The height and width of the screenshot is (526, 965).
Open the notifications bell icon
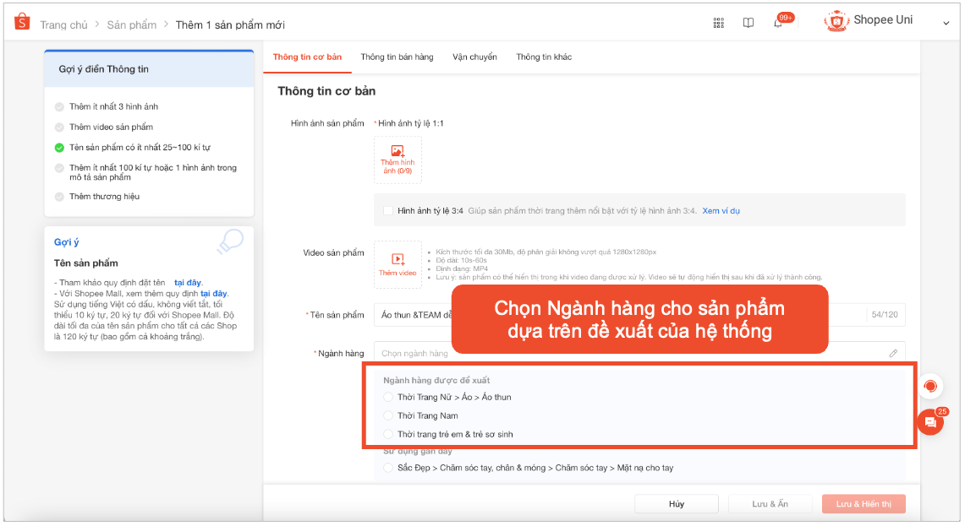(x=777, y=23)
